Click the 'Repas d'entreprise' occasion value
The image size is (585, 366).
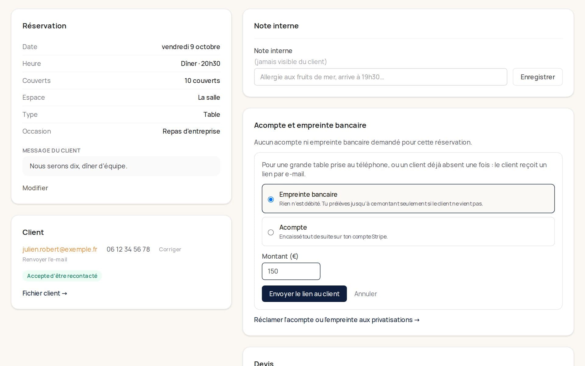pos(191,131)
